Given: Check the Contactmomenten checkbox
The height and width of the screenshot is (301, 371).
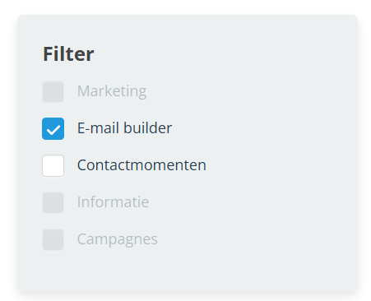Looking at the screenshot, I should pyautogui.click(x=53, y=165).
